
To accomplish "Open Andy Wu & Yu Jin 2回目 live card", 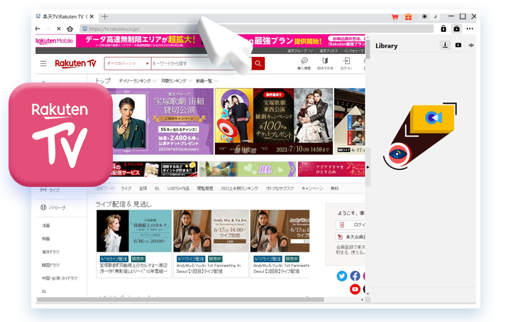I will click(280, 243).
